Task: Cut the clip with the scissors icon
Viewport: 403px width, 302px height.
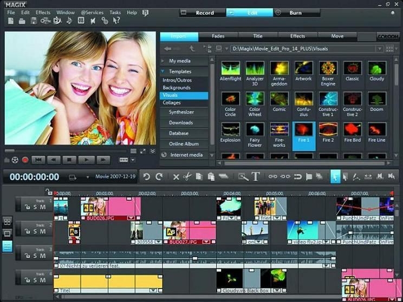Action: point(187,176)
